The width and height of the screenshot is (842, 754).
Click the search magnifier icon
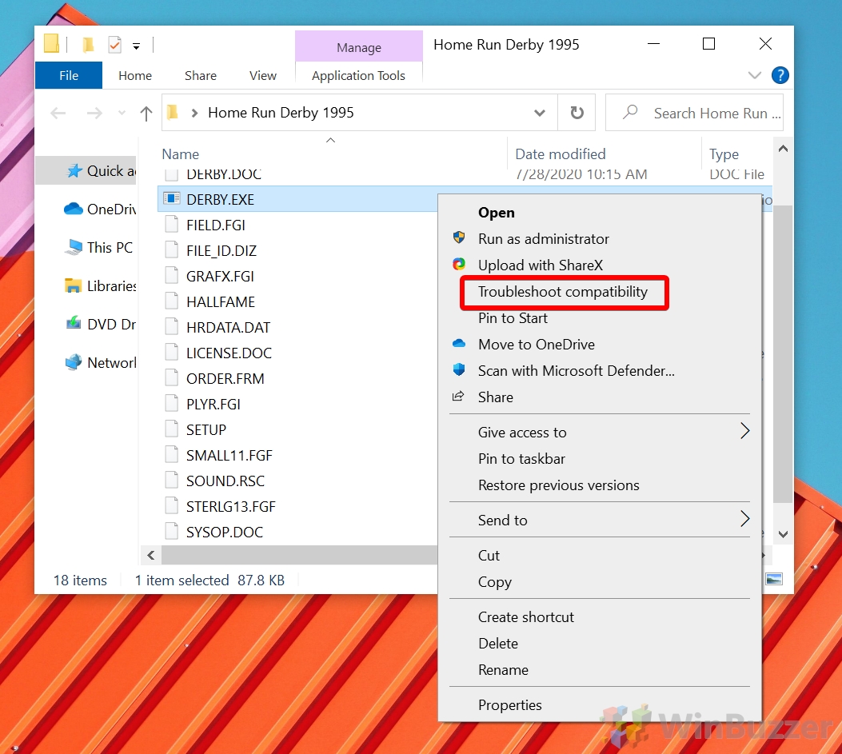coord(630,112)
